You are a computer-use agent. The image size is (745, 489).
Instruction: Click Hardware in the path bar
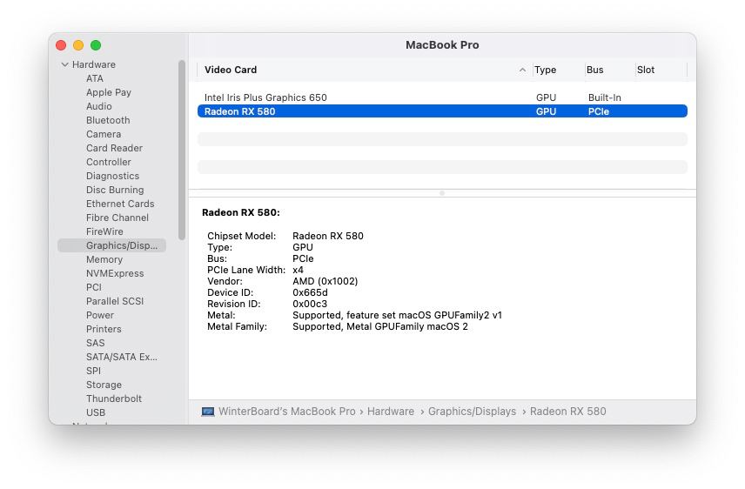pyautogui.click(x=391, y=412)
